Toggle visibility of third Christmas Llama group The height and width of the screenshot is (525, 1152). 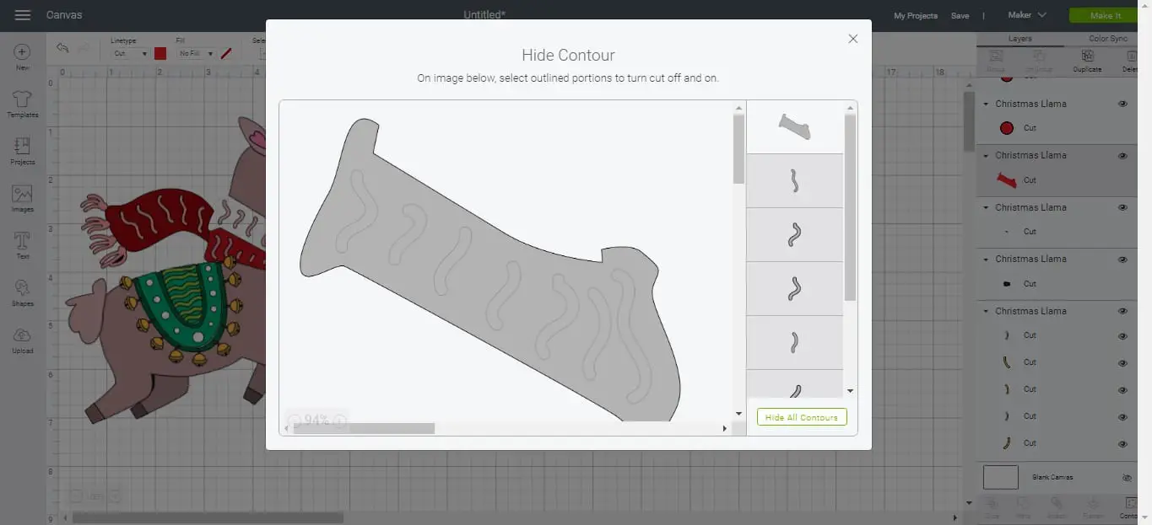[x=1122, y=207]
